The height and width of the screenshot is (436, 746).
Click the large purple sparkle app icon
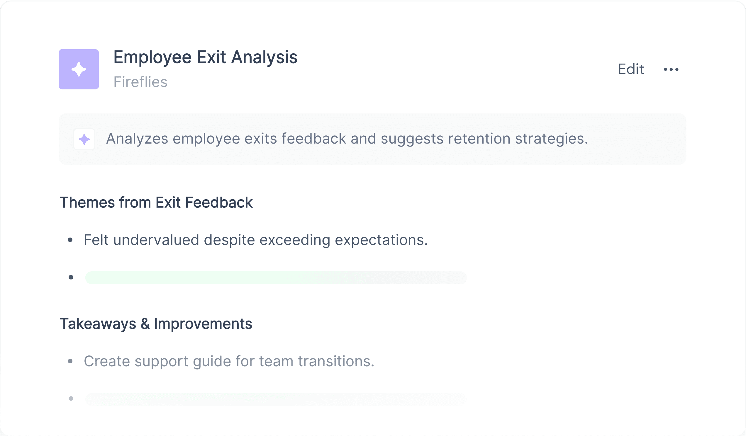point(79,69)
